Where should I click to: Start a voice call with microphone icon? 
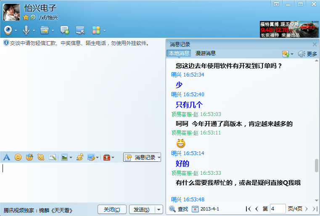[26, 30]
